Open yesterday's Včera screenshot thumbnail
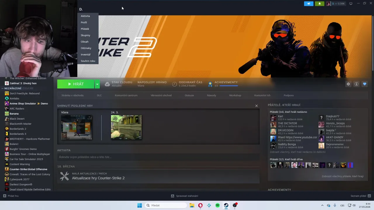Image resolution: width=374 pixels, height=210 pixels. pos(77,127)
